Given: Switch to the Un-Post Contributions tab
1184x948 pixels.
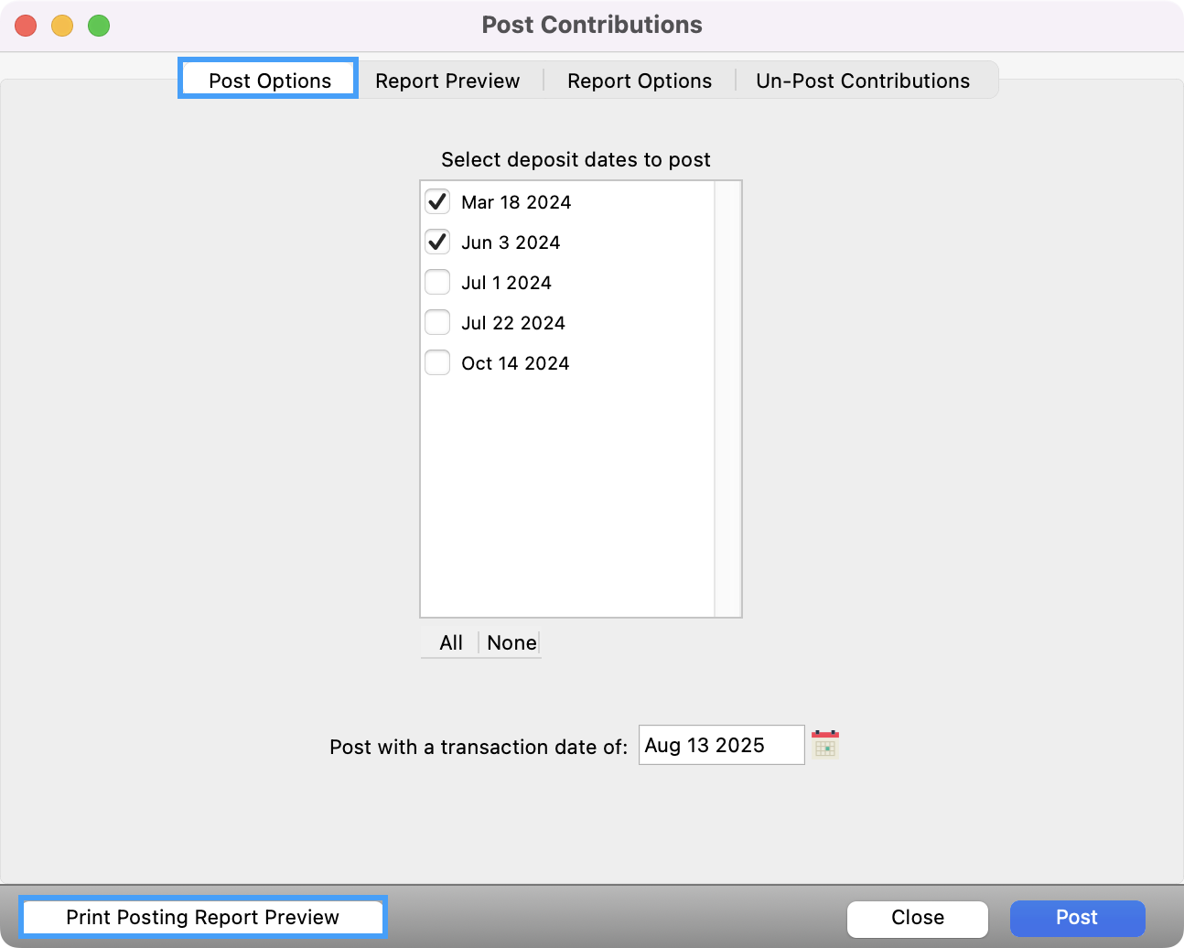Looking at the screenshot, I should click(861, 81).
